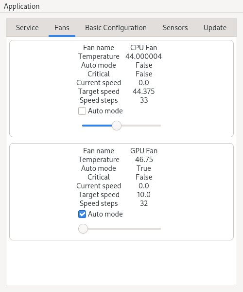Click the GPU Fan slider track's far end
This screenshot has width=243, height=292.
159,229
